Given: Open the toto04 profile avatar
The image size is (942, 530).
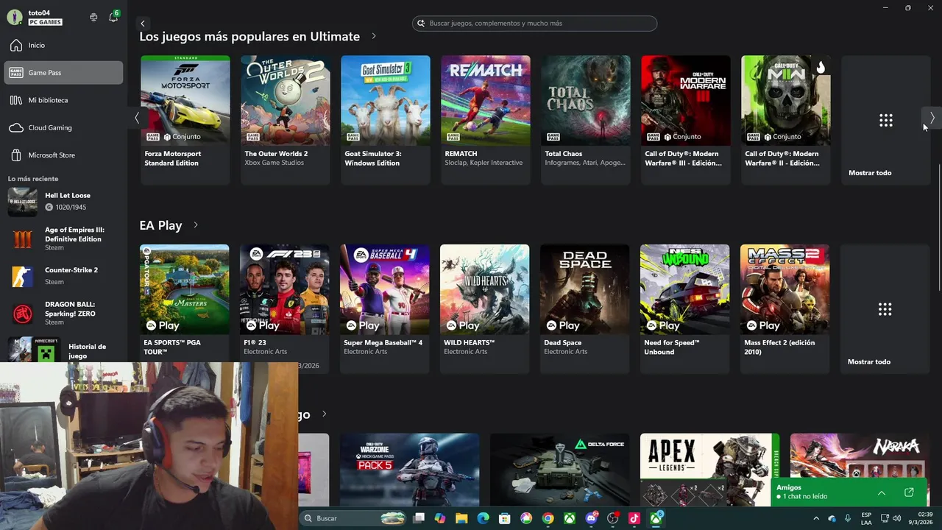Looking at the screenshot, I should click(x=15, y=17).
